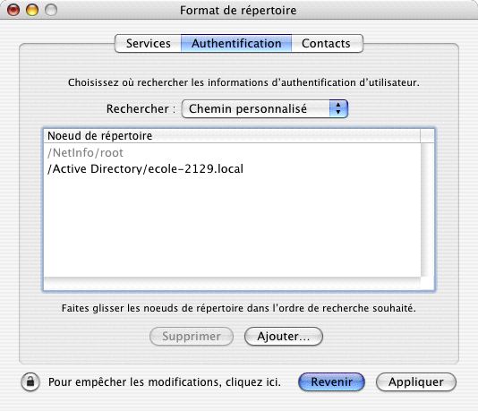The image size is (478, 411).
Task: Minimize the window with the yellow button
Action: pyautogui.click(x=32, y=10)
